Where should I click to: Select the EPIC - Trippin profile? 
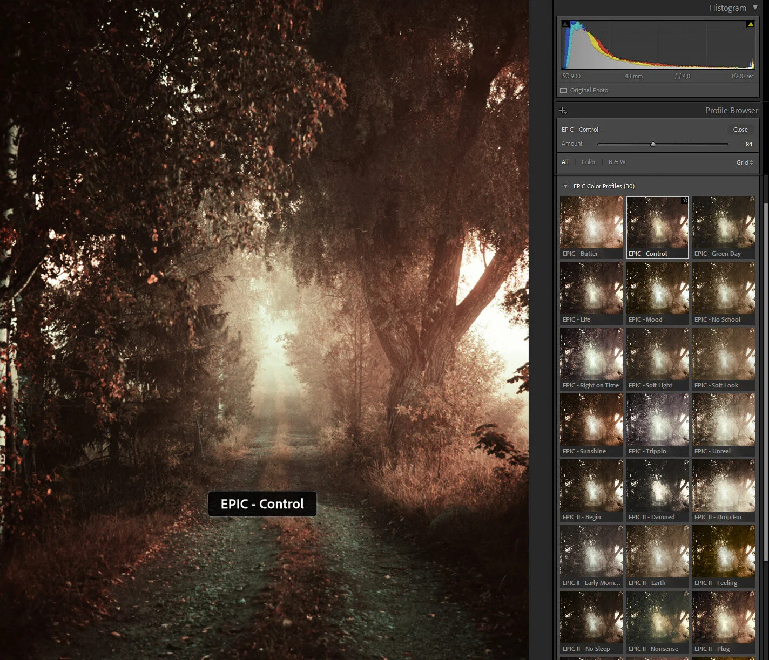(x=657, y=420)
